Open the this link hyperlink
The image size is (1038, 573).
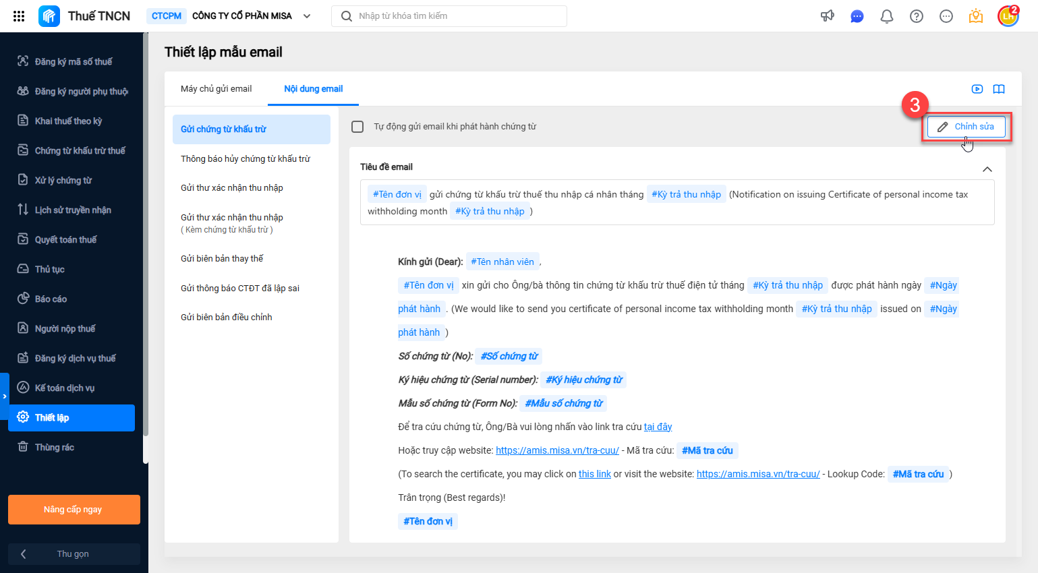pos(595,474)
